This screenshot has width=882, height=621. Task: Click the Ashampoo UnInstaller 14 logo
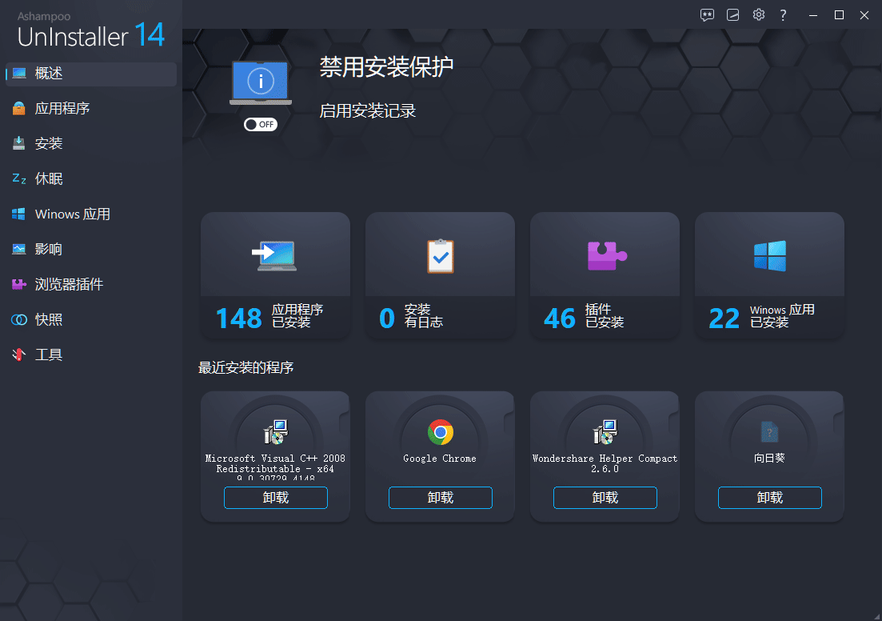click(x=90, y=30)
